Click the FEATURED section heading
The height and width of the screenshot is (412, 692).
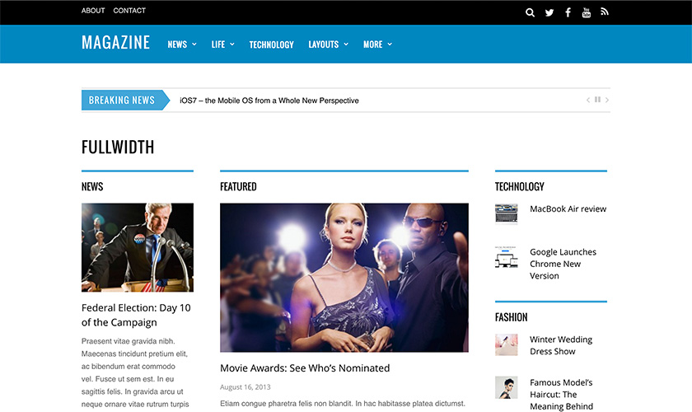point(238,186)
